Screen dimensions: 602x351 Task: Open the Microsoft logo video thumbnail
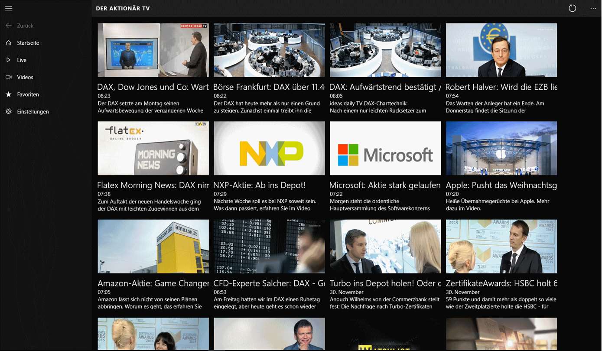pyautogui.click(x=385, y=148)
